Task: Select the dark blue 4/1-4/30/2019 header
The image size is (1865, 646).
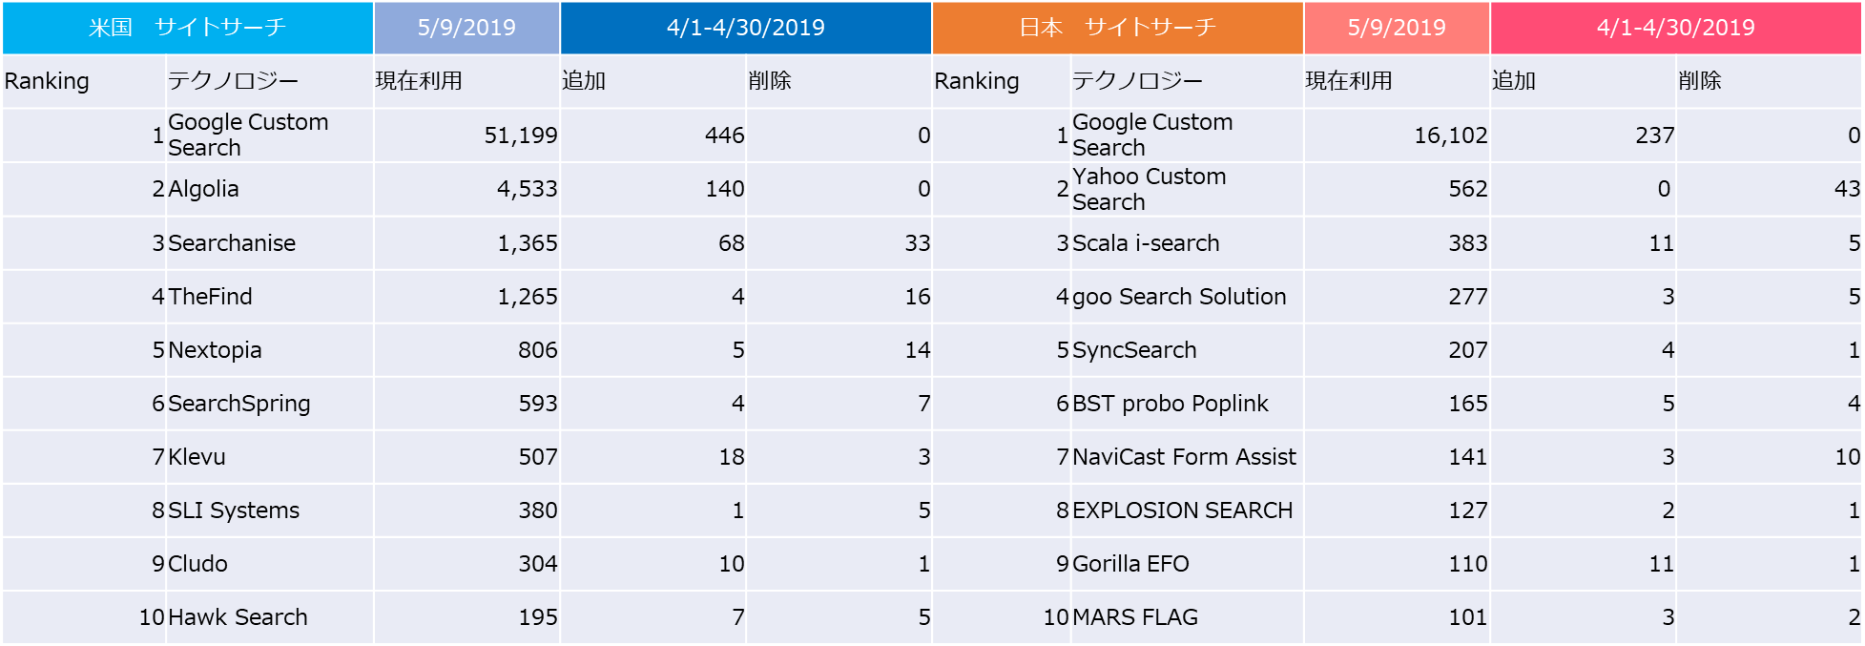Action: coord(745,28)
